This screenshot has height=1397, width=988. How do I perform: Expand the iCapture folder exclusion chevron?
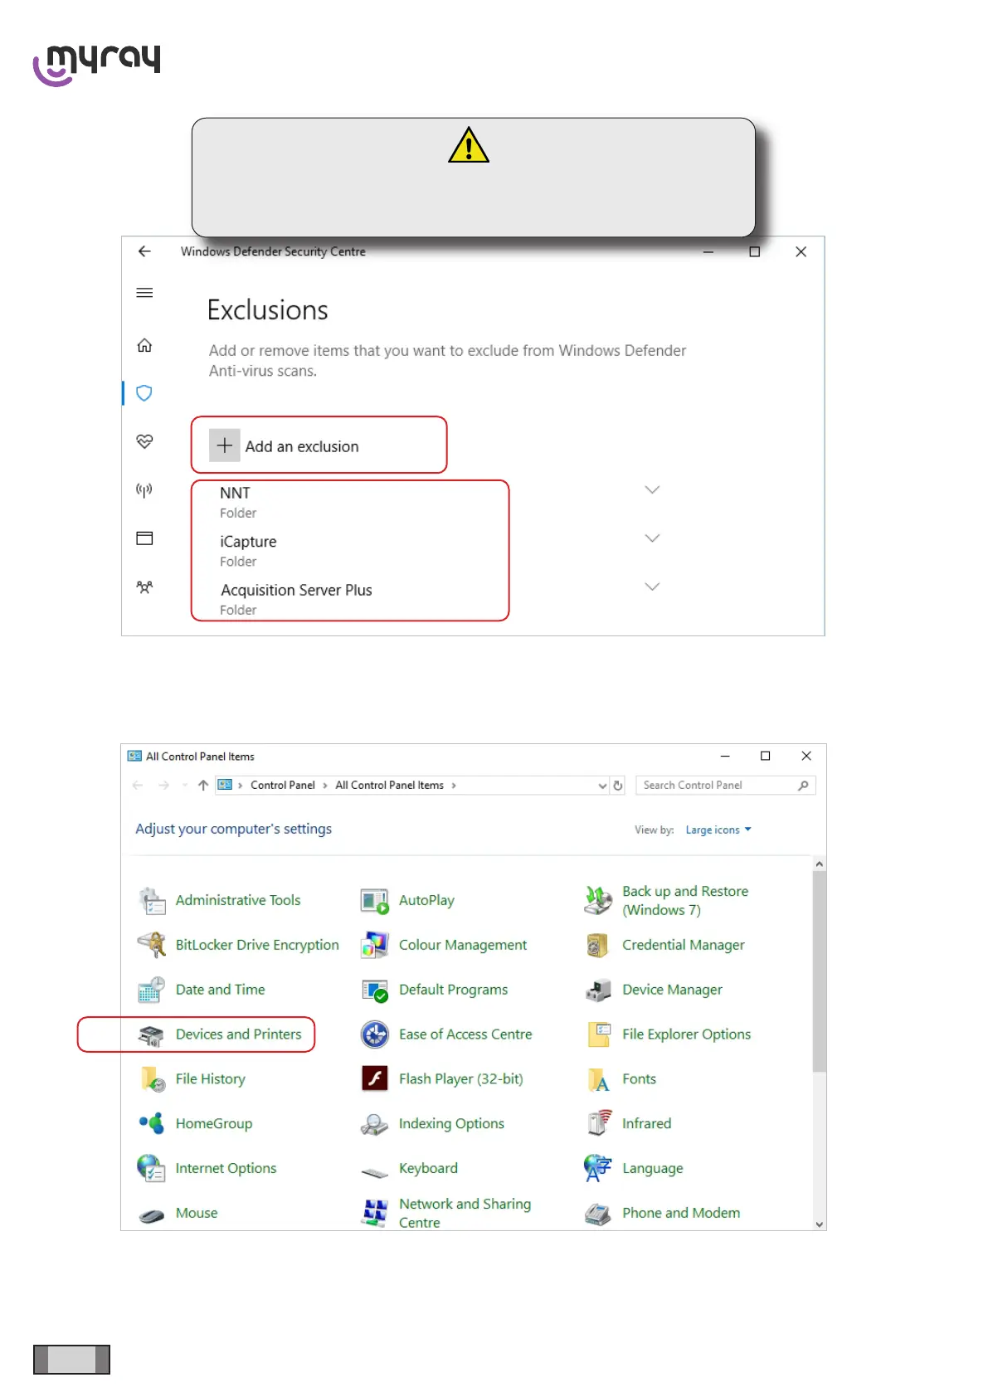tap(653, 538)
